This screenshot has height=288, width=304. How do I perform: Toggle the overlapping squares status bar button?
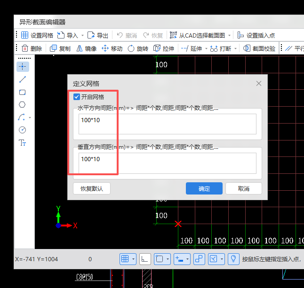click(199, 259)
